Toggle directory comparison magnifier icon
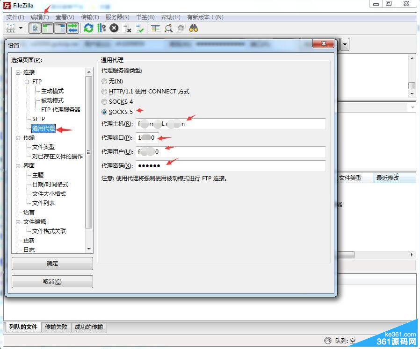This screenshot has width=420, height=349. tap(168, 28)
